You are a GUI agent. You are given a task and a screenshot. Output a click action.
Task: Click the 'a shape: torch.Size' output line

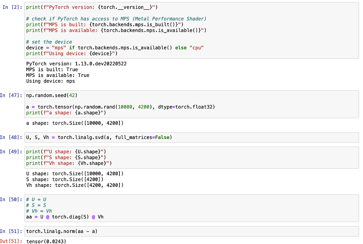click(75, 123)
